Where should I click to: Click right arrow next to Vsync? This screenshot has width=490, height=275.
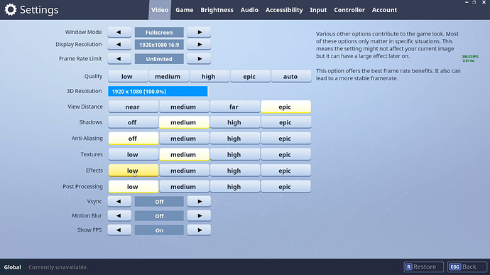point(199,202)
